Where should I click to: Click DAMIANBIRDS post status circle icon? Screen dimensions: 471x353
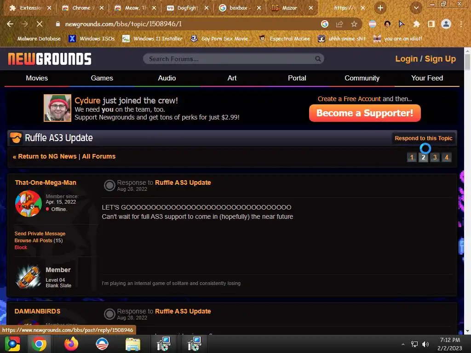point(109,314)
